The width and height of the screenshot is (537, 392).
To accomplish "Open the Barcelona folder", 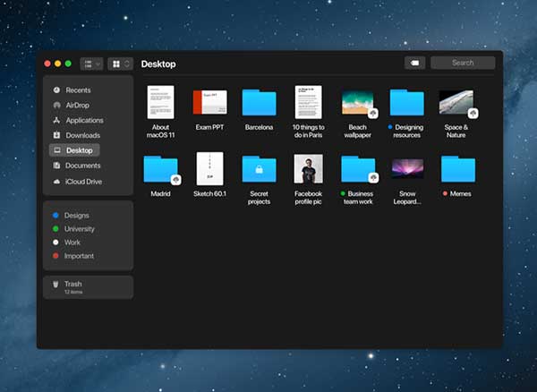I will click(259, 102).
